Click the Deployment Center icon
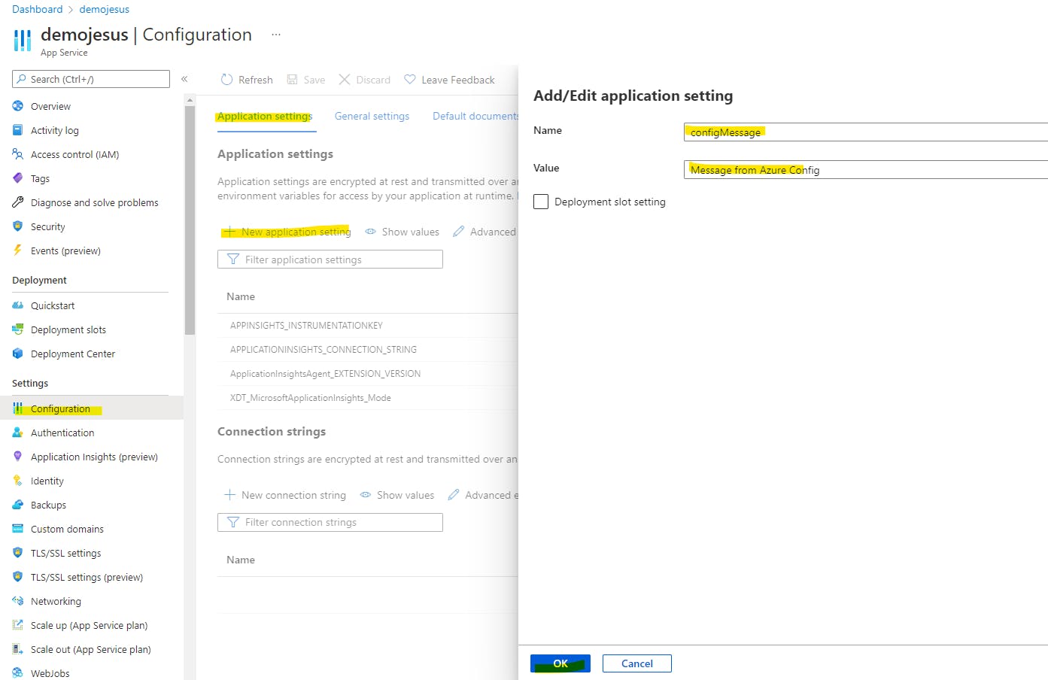 (x=18, y=354)
